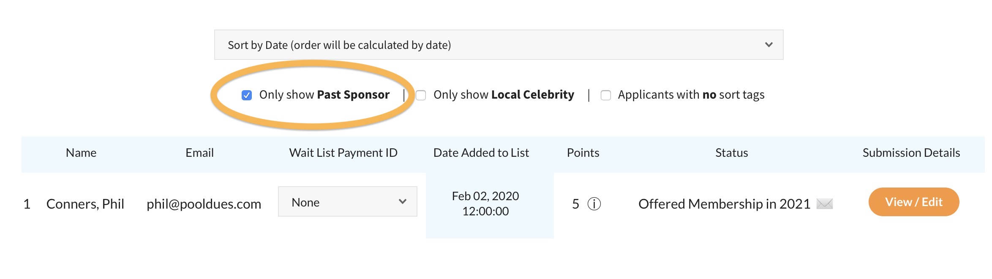Click chevron arrow on sort dropdown
992x279 pixels.
tap(769, 45)
